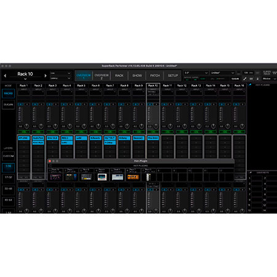Close the Hot-Plugin floating window
The image size is (277, 277).
50,161
